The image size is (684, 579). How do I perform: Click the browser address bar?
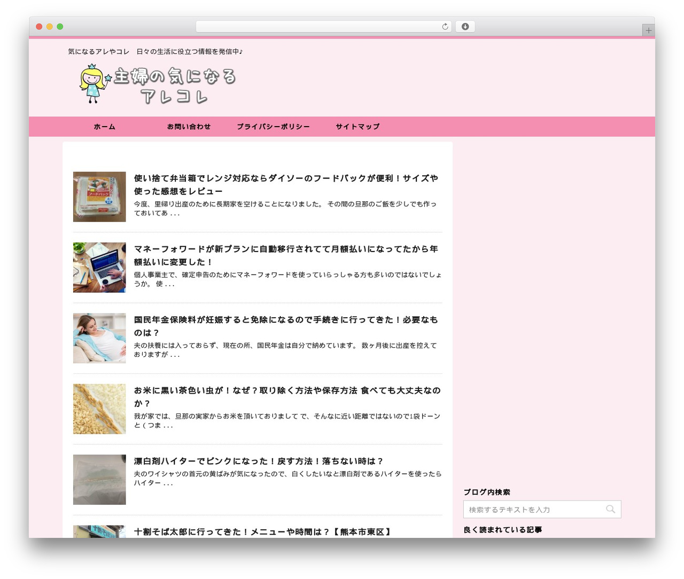[x=324, y=27]
